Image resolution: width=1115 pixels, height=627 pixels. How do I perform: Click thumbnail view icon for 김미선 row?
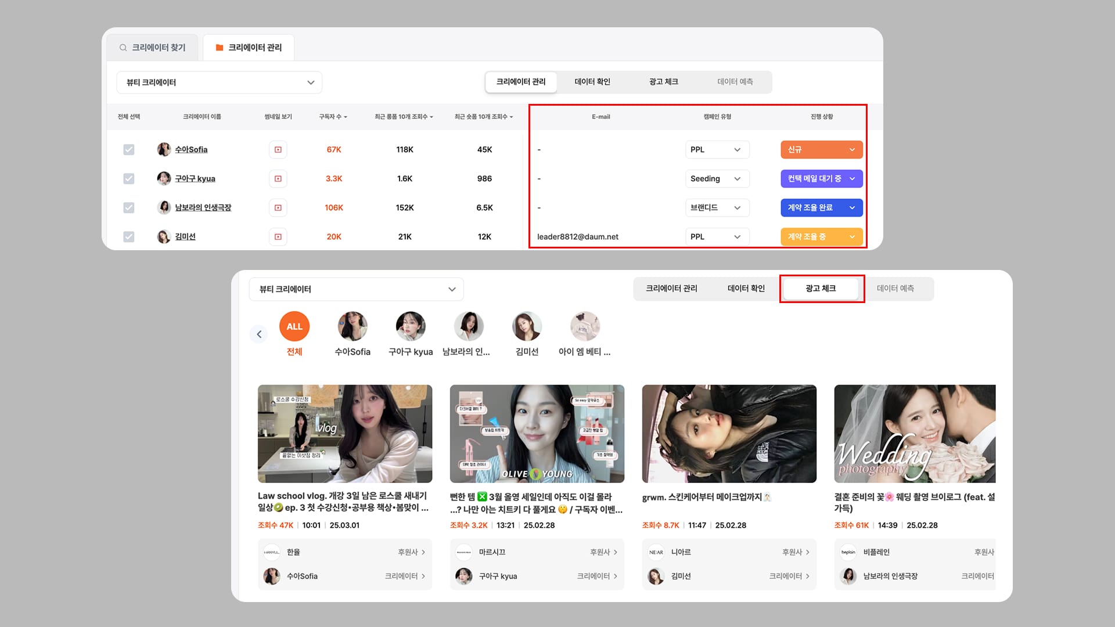pos(278,237)
